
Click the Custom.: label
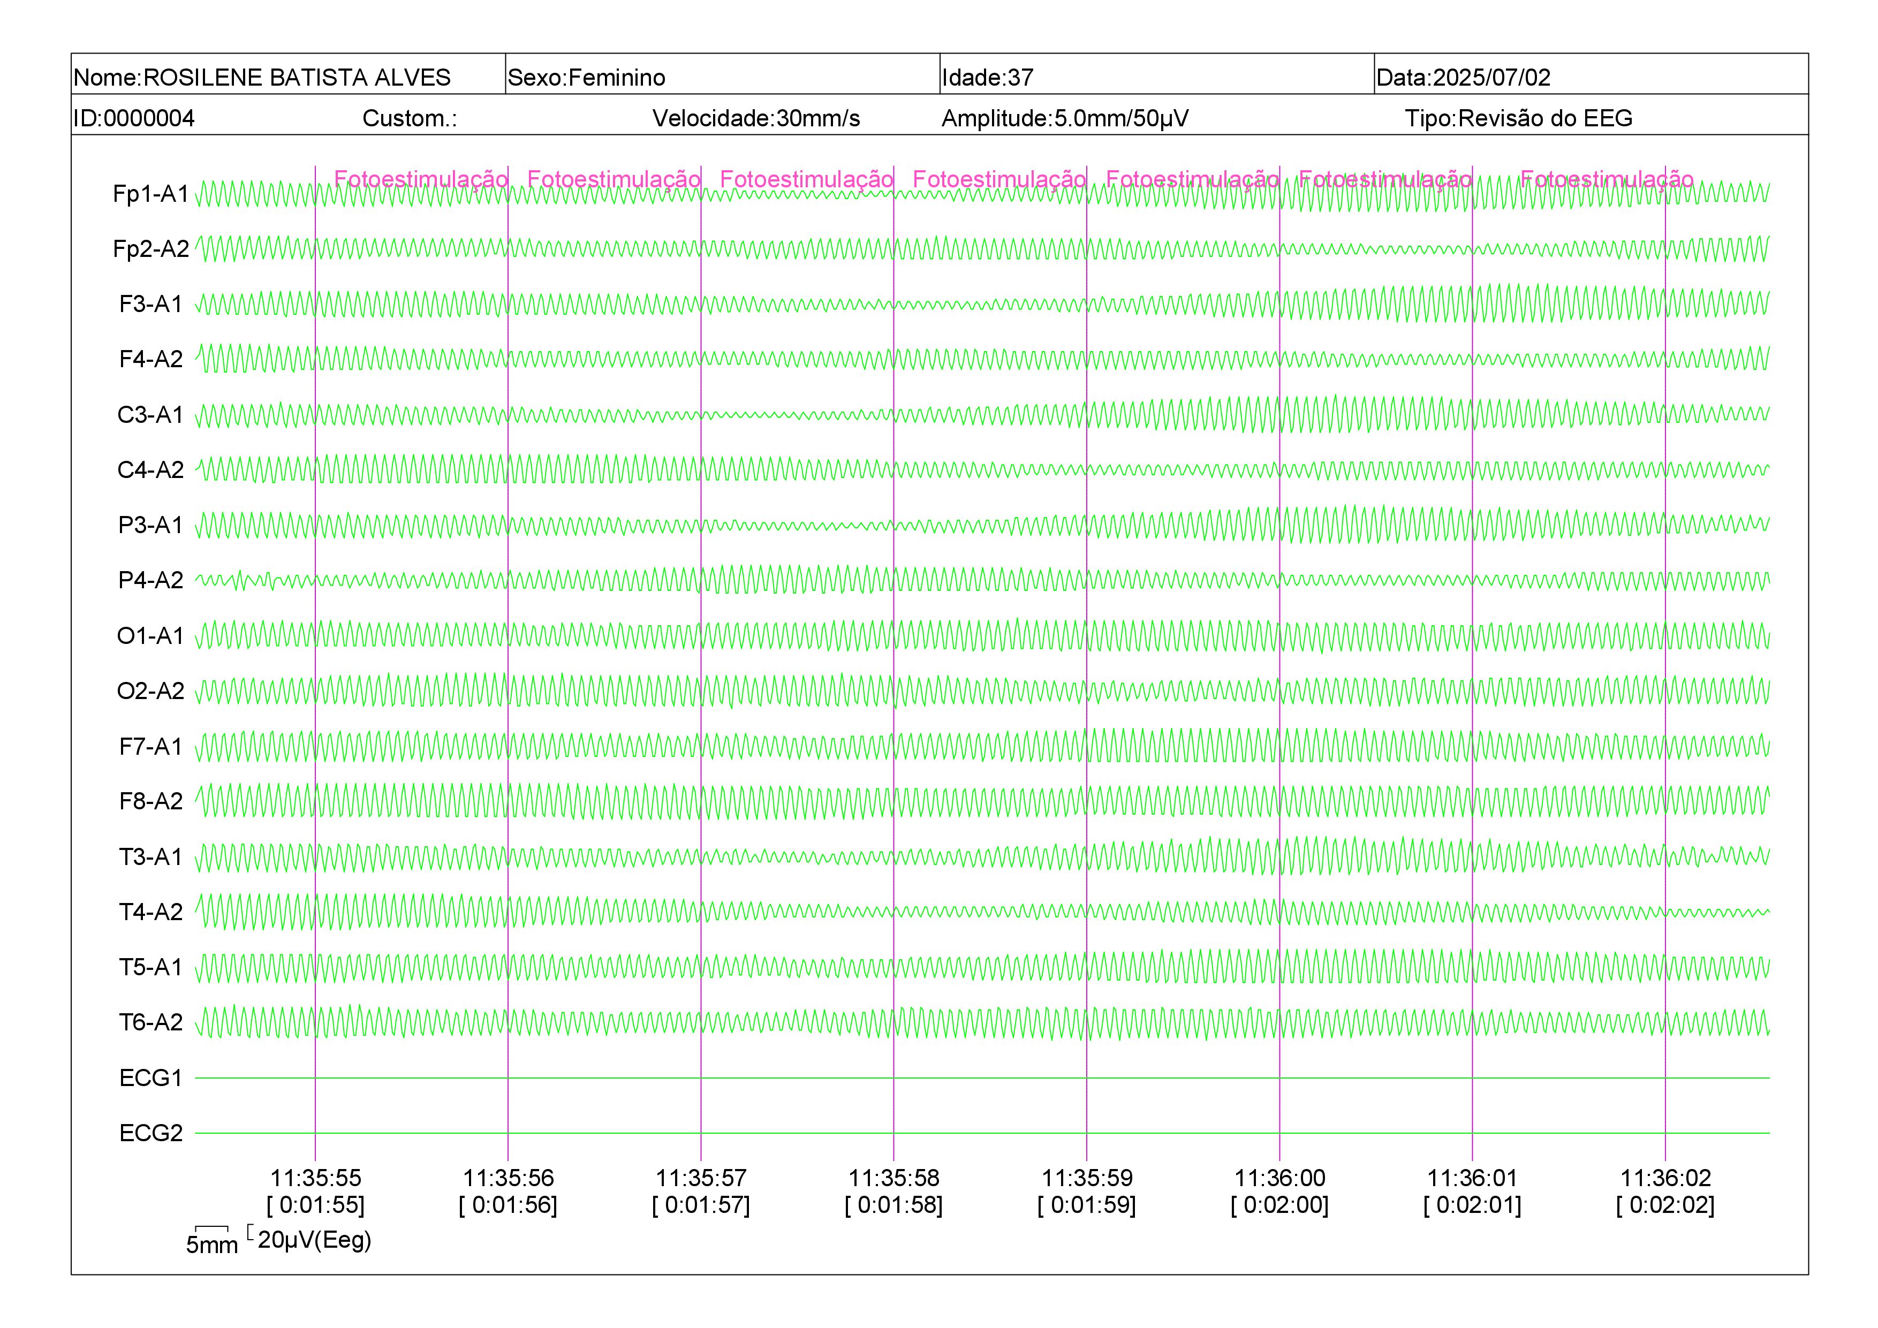click(410, 118)
